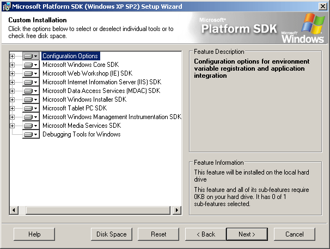The image size is (330, 249).
Task: Open install-state dropdown for Windows Management Instrumentation SDK
Action: pyautogui.click(x=31, y=117)
